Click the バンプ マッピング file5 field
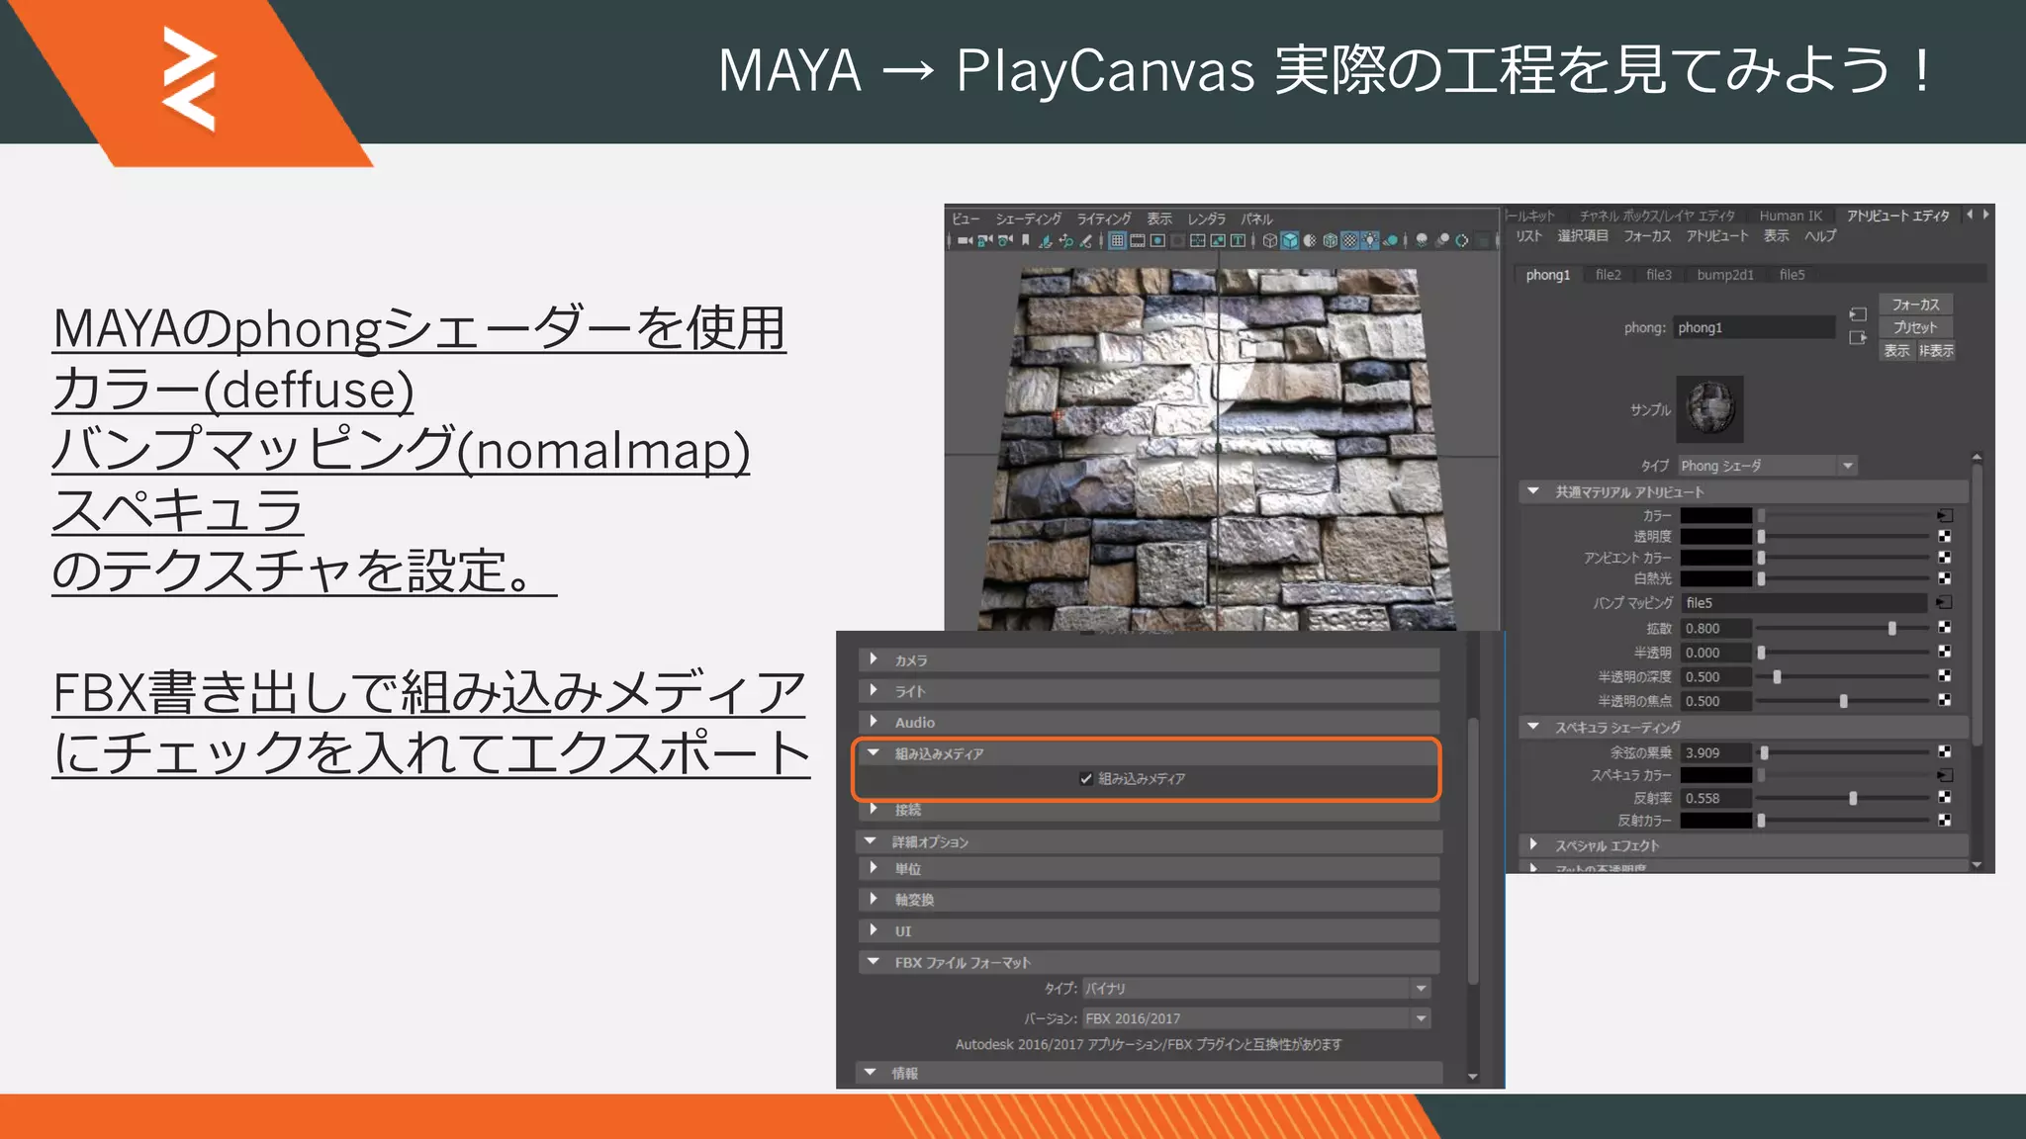2026x1139 pixels. tap(1804, 602)
